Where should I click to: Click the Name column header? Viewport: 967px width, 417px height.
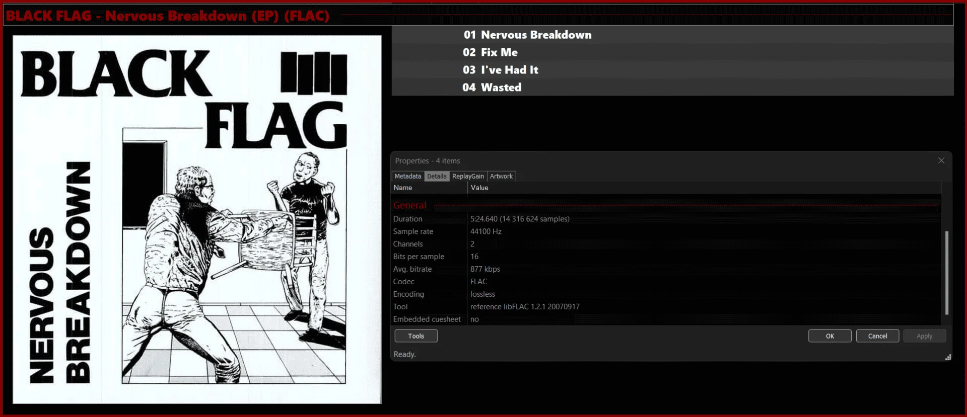coord(430,188)
